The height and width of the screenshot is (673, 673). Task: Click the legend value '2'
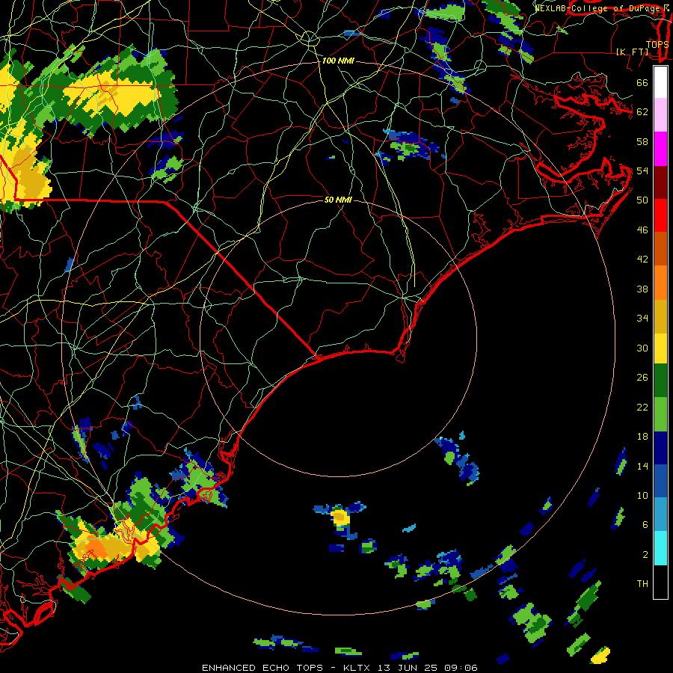tap(645, 555)
